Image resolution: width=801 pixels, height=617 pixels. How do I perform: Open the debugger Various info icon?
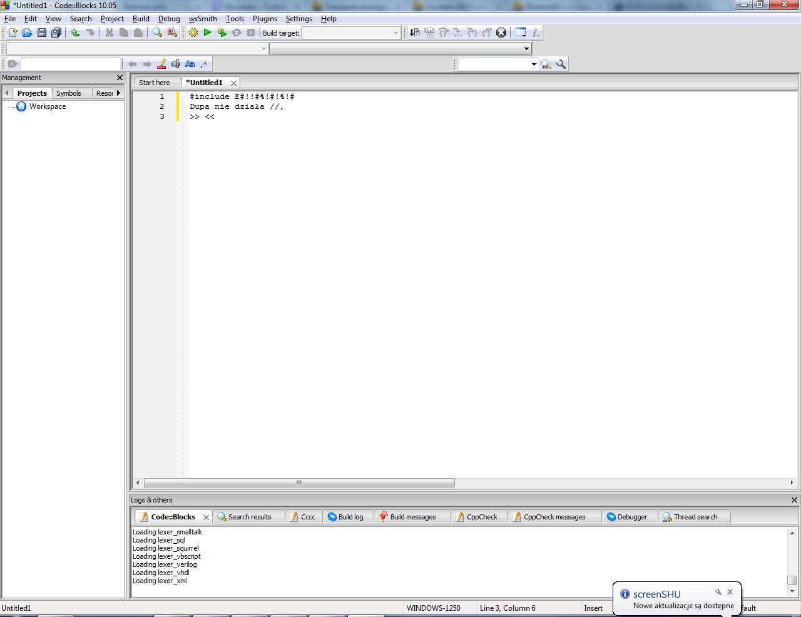tap(536, 33)
